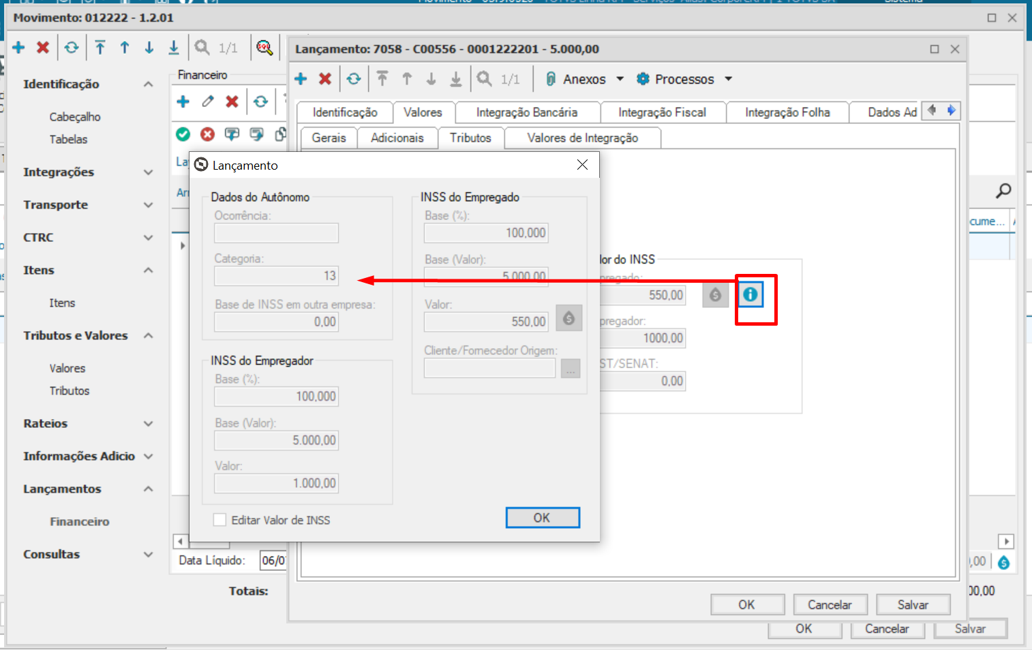Screen dimensions: 1032x650
Task: Go to last record in Movimento toolbar
Action: click(x=174, y=47)
